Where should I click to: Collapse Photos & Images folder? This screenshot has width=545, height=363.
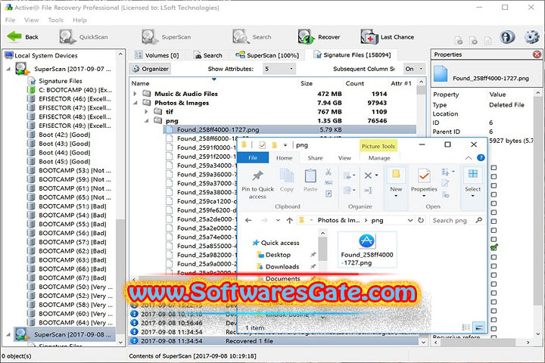pyautogui.click(x=135, y=103)
